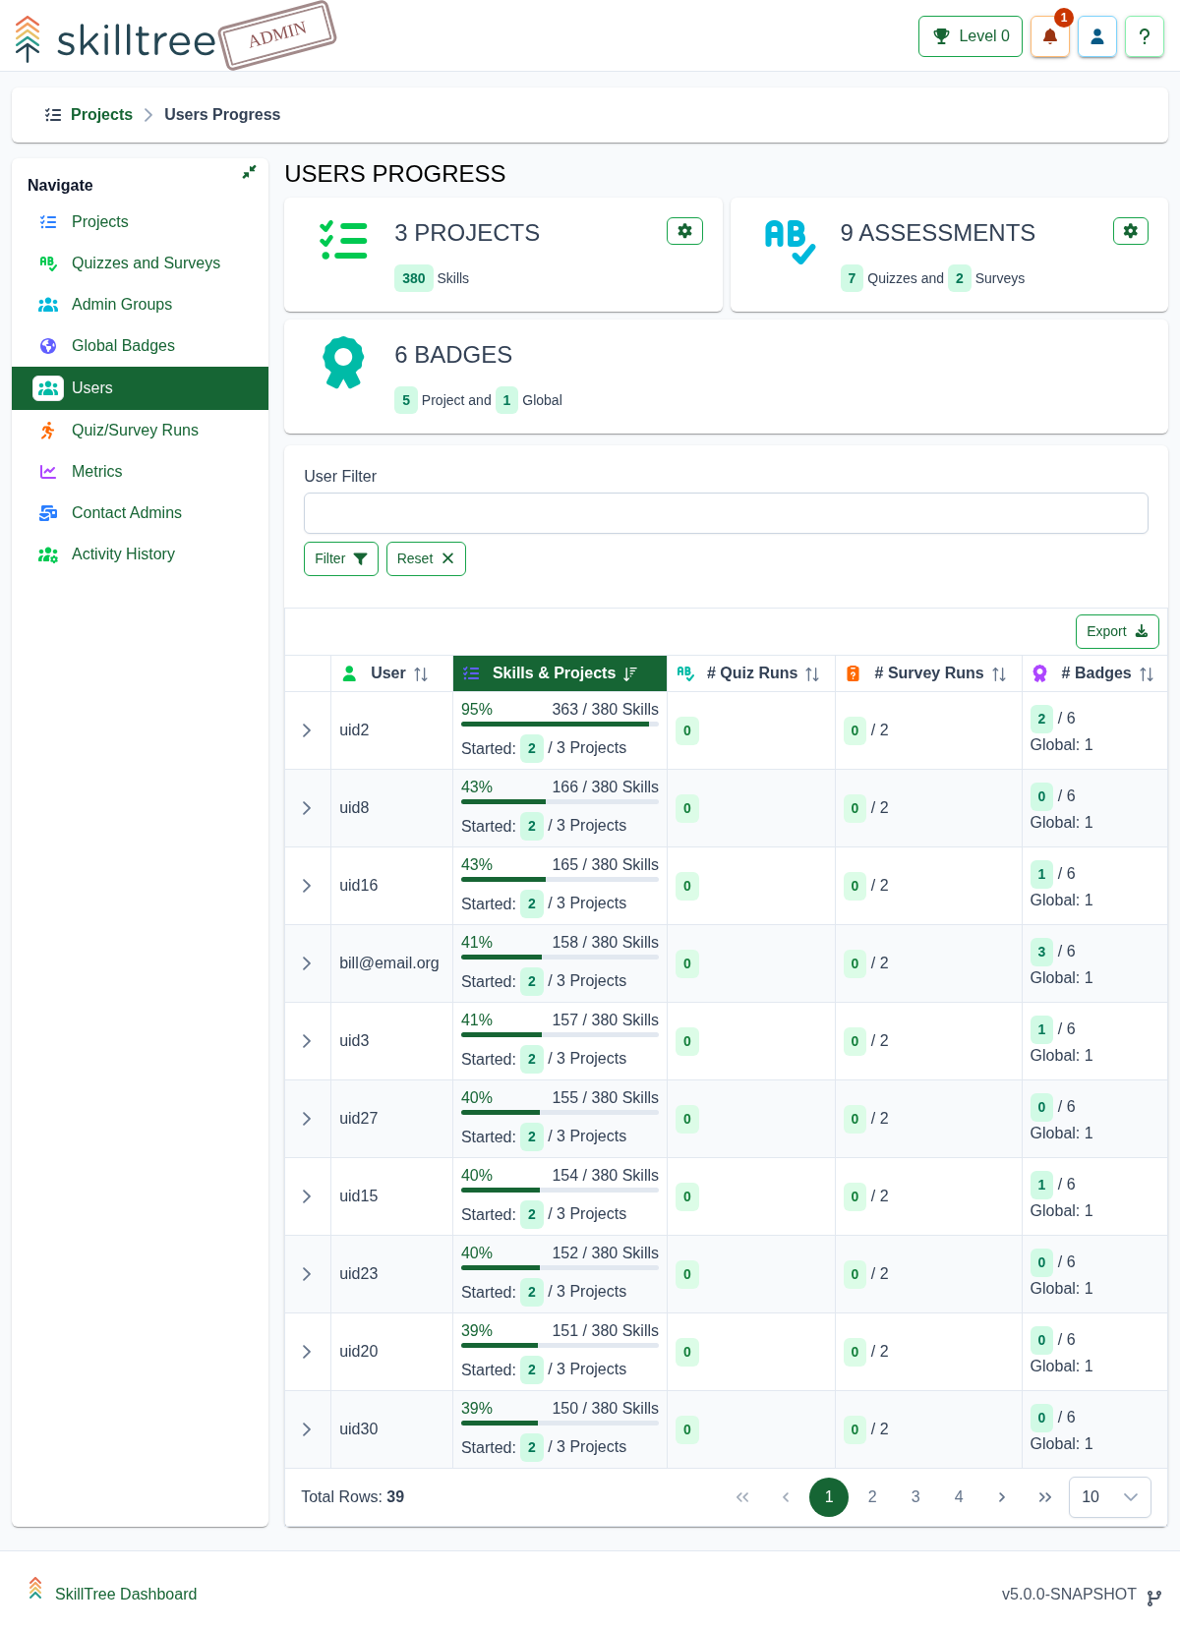1180x1630 pixels.
Task: Expand the uid23 row
Action: tap(307, 1274)
